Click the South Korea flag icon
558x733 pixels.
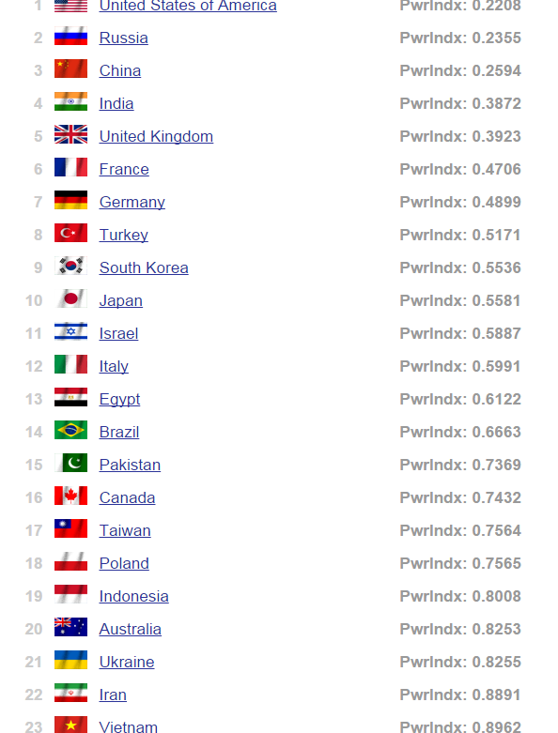click(70, 266)
